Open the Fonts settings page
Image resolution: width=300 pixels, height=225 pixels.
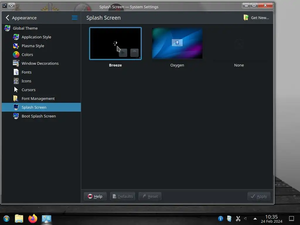[x=41, y=72]
